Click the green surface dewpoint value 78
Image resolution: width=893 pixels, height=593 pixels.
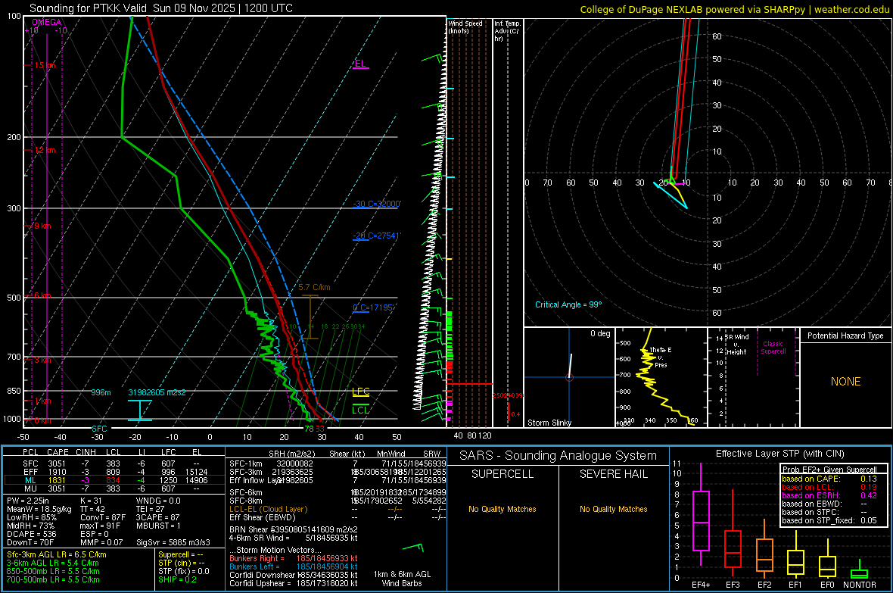pos(309,429)
